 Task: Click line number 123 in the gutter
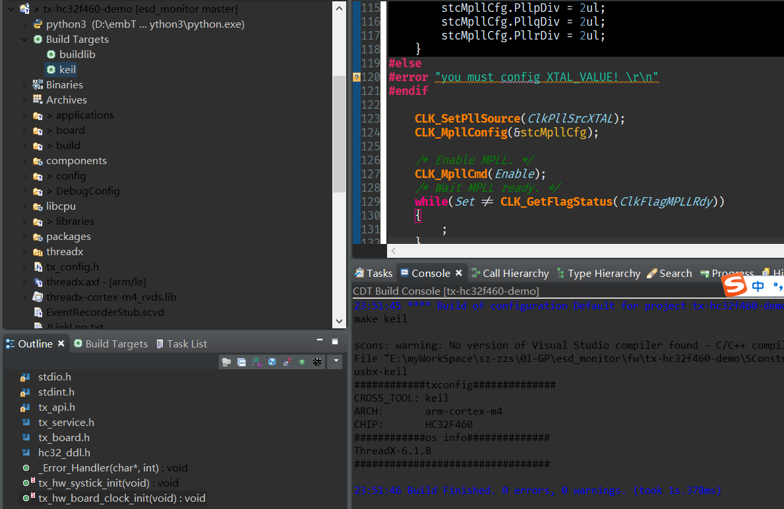[371, 119]
